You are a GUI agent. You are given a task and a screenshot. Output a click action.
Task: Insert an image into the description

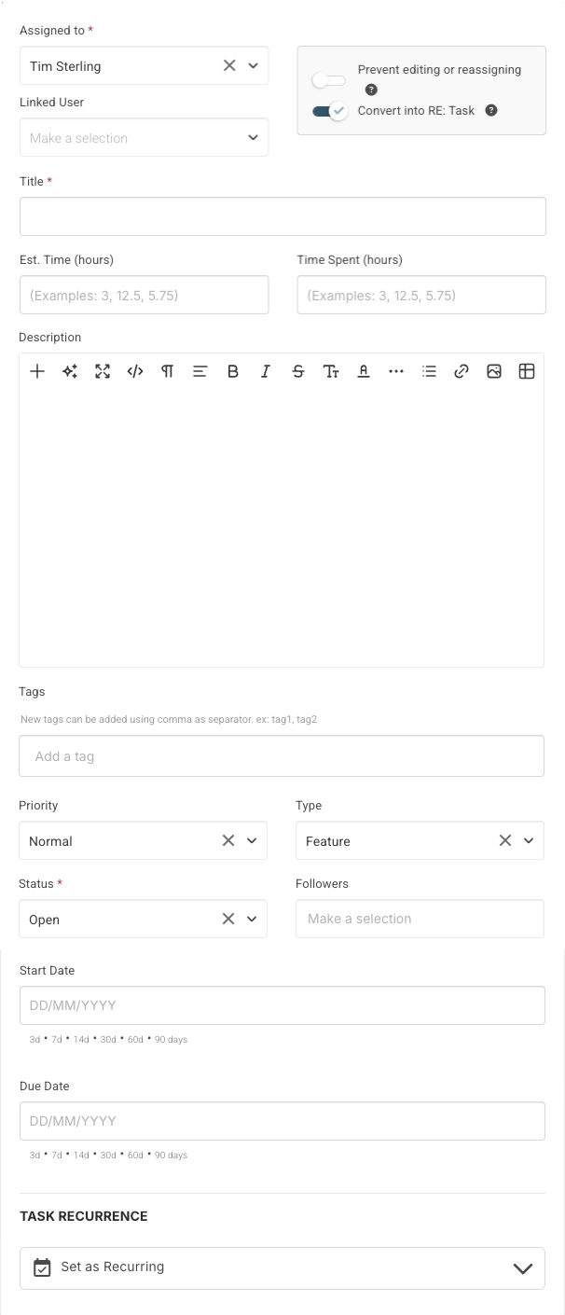click(494, 371)
